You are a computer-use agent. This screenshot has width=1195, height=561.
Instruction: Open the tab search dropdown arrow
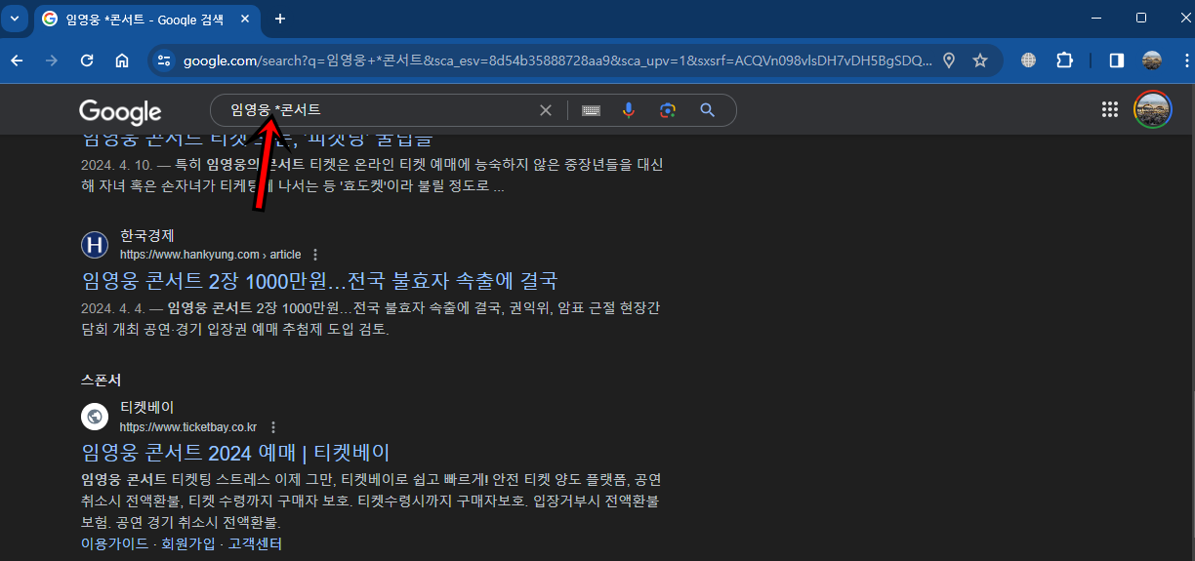[15, 19]
